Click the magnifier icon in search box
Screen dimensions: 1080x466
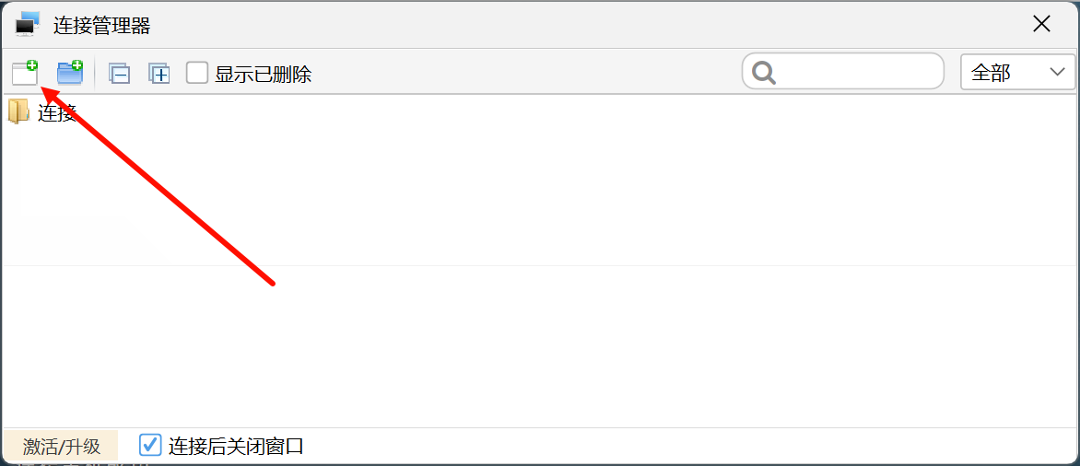(764, 73)
